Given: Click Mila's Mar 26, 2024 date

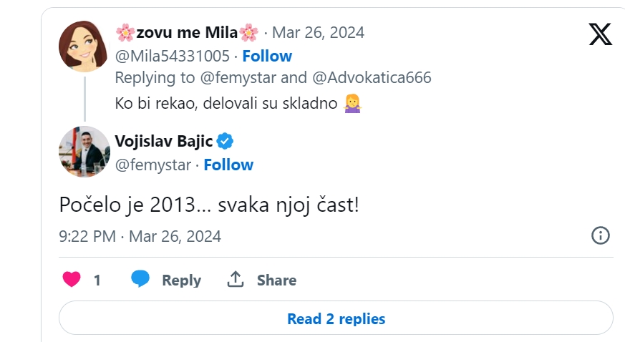Looking at the screenshot, I should coord(319,32).
